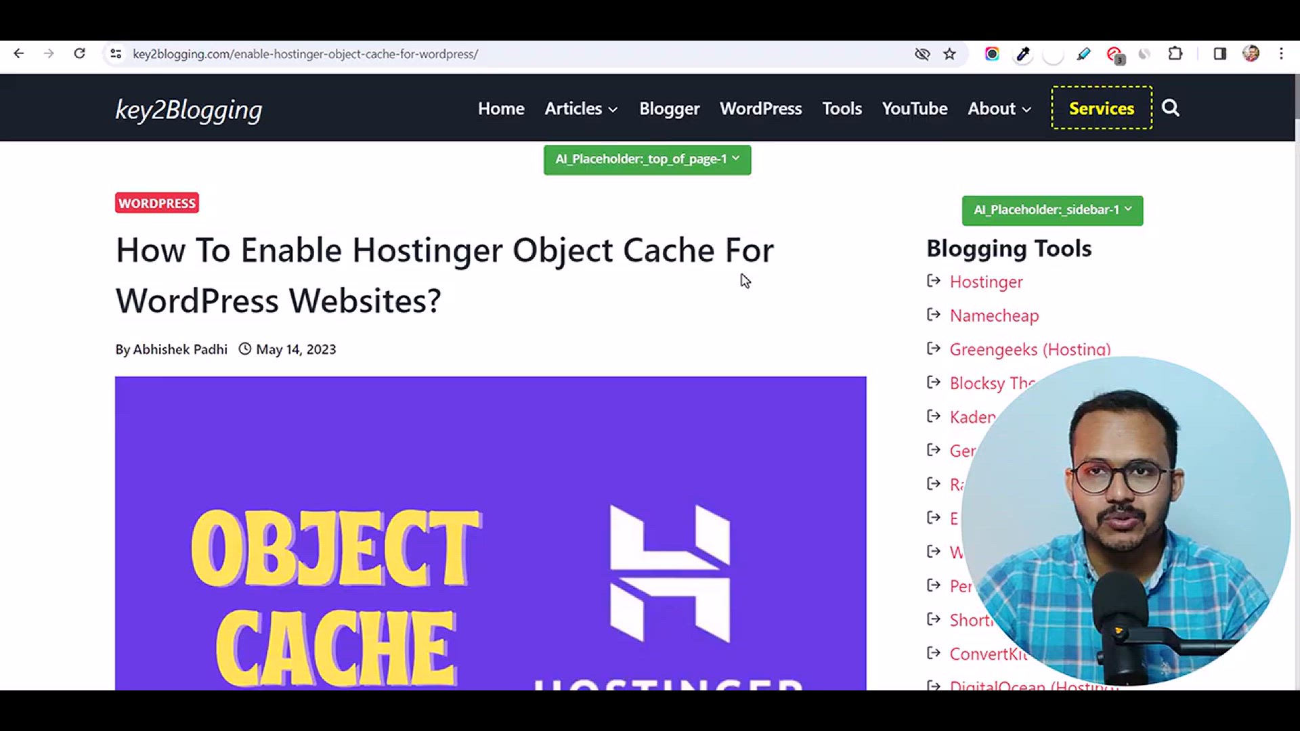
Task: Open the Object Cache featured image
Action: 490,533
